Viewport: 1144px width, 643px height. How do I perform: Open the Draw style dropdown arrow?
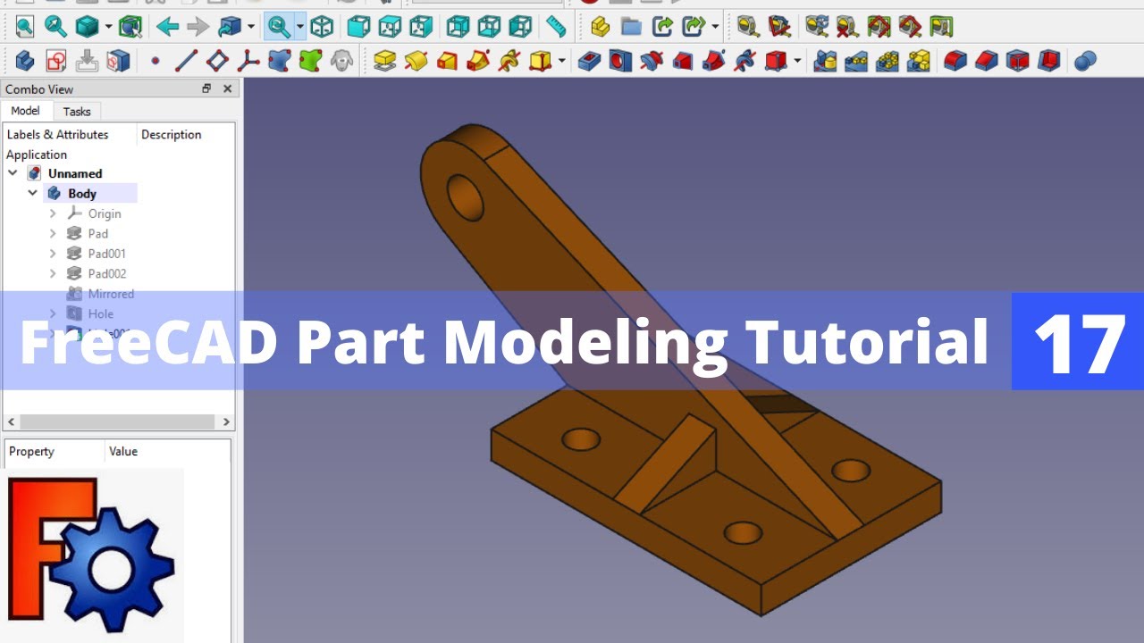coord(108,27)
